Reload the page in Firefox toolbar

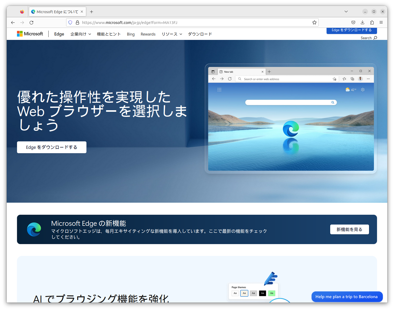coord(32,23)
